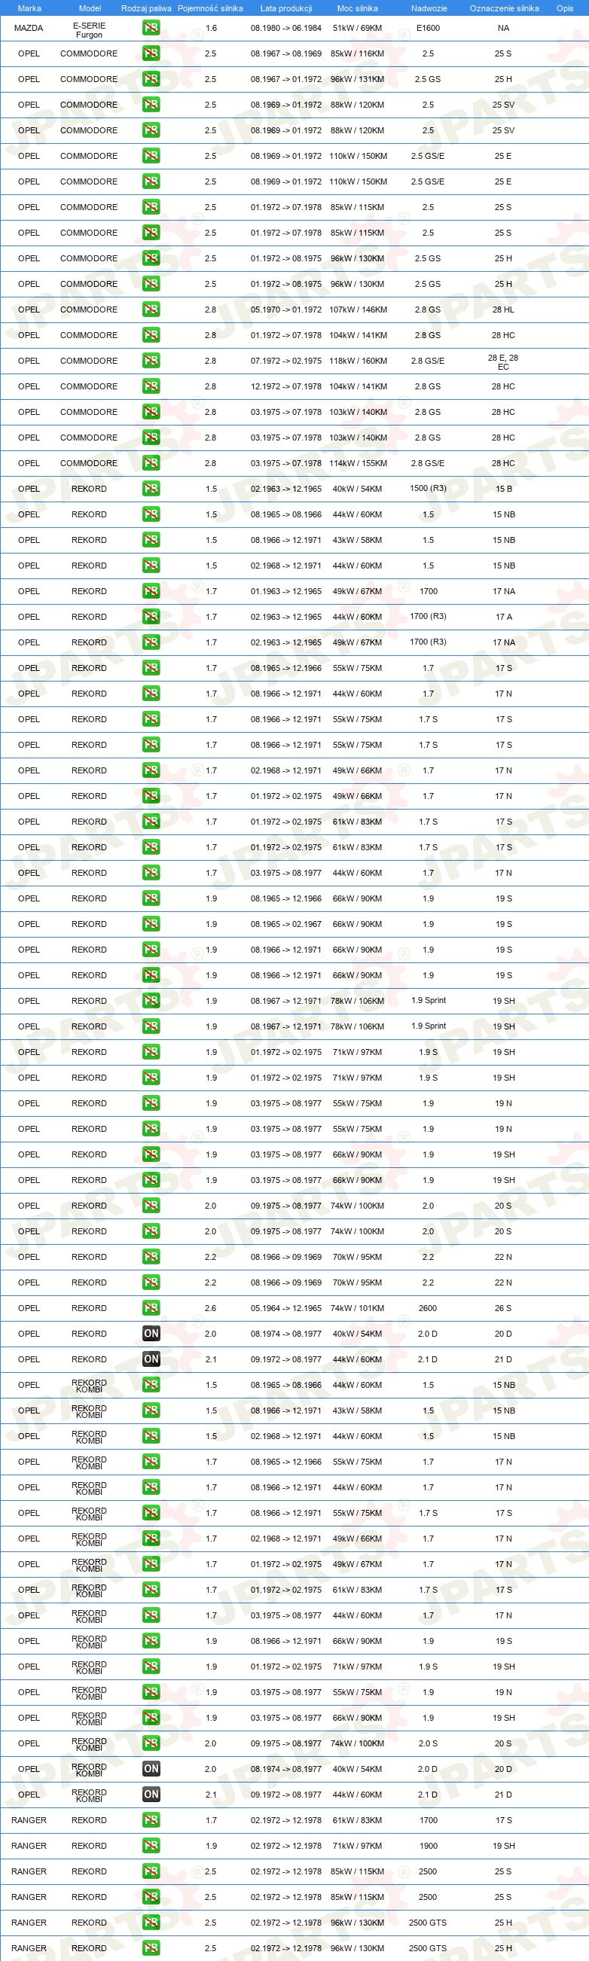Click the petrol icon in the COMMODORE 118kW / 160KM row
This screenshot has height=1961, width=589.
click(x=151, y=361)
